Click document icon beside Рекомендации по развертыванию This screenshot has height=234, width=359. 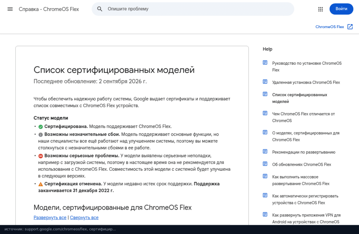tap(265, 151)
